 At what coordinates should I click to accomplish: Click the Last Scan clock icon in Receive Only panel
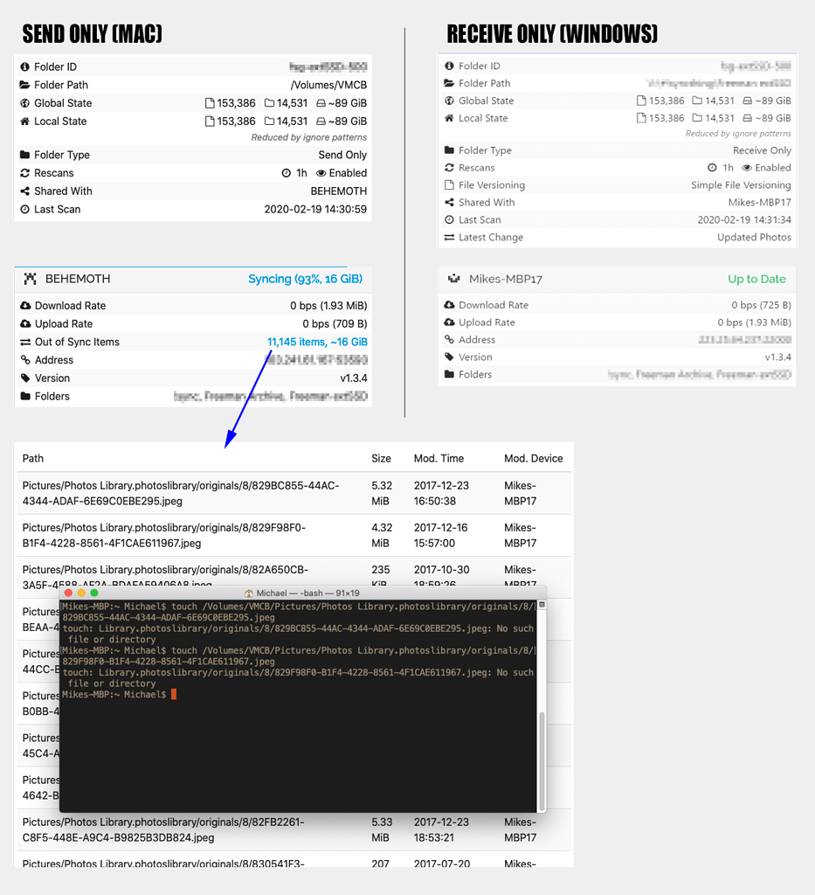point(449,219)
